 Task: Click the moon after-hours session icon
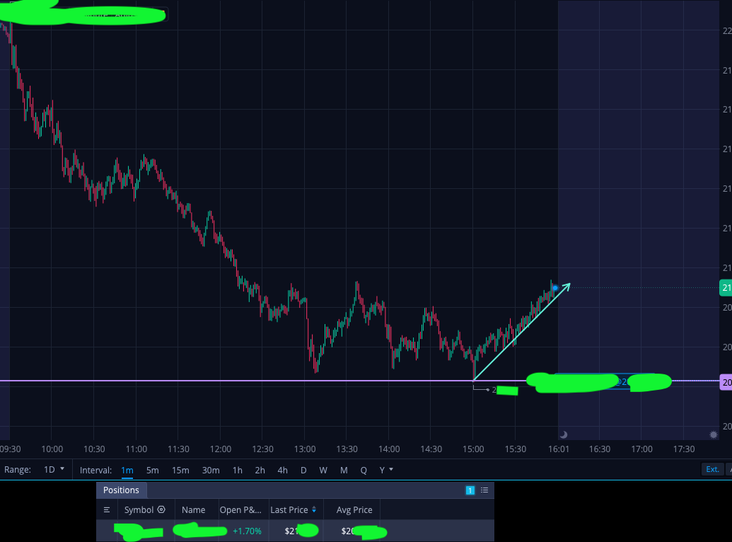click(564, 434)
